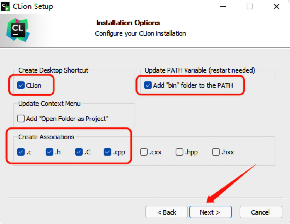Click the CLion Setup title bar text
Image resolution: width=290 pixels, height=224 pixels.
(33, 6)
